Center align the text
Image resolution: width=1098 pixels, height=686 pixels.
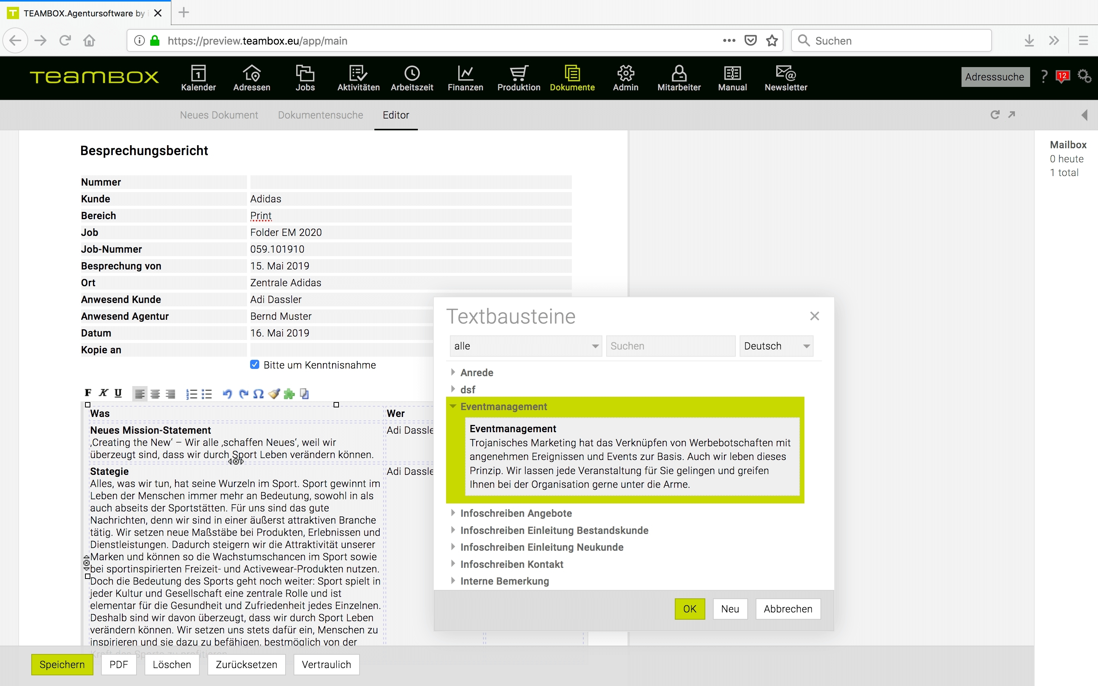155,394
